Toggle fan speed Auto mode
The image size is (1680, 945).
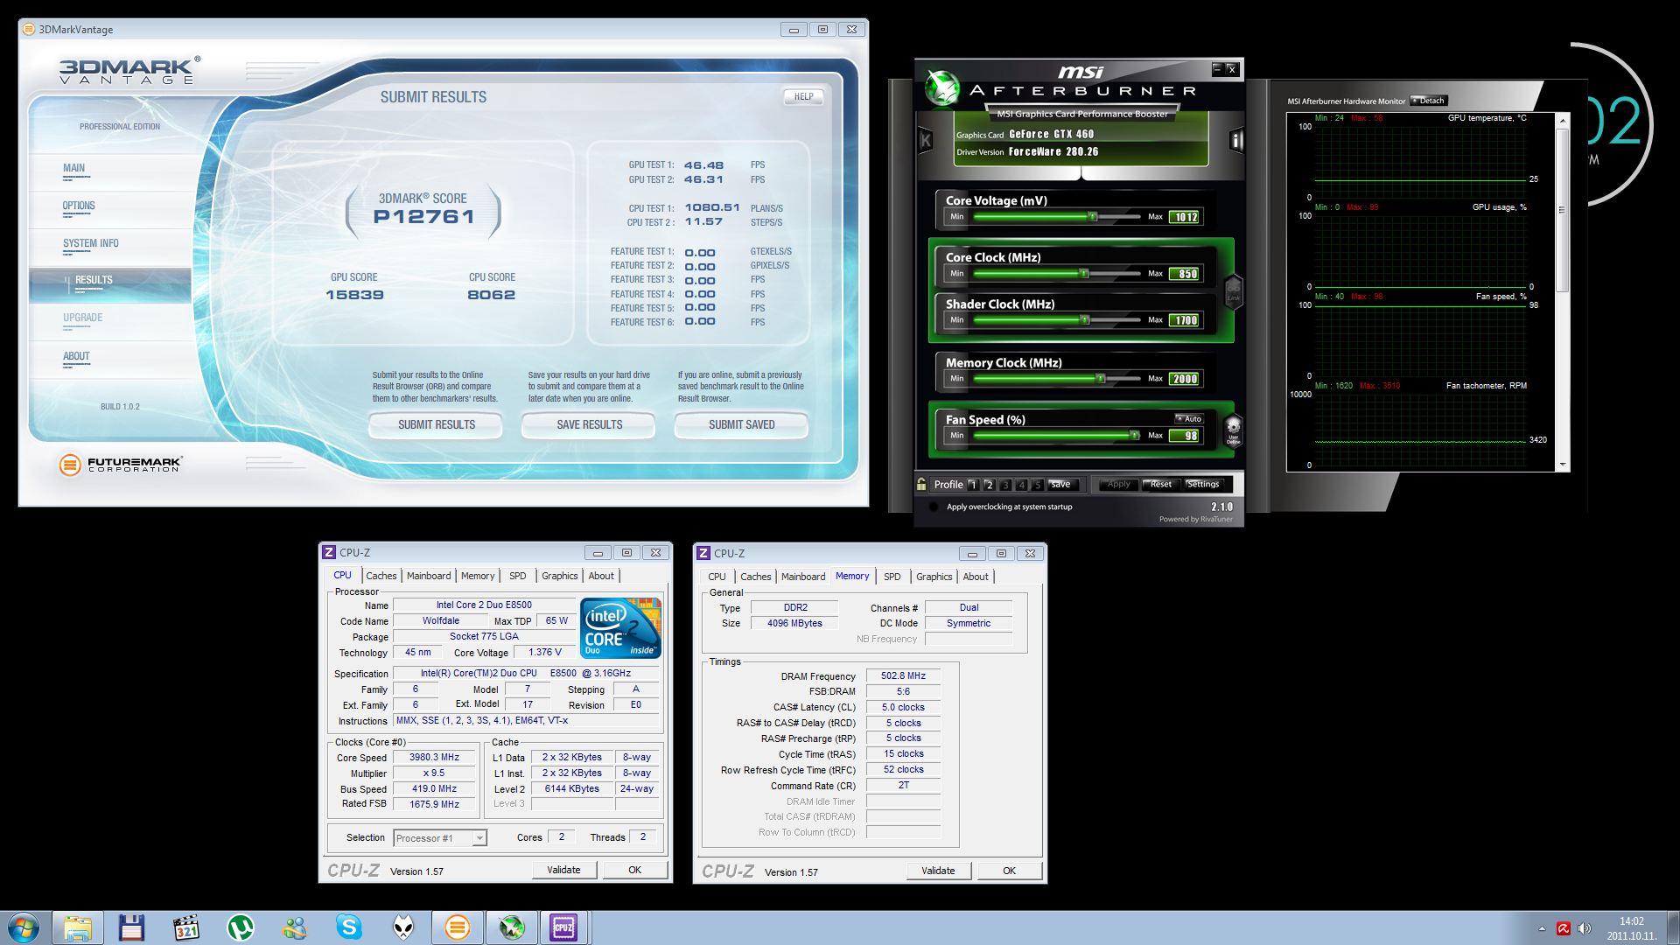(x=1188, y=418)
